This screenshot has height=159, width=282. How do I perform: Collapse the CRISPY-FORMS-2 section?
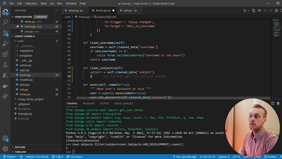pos(36,36)
